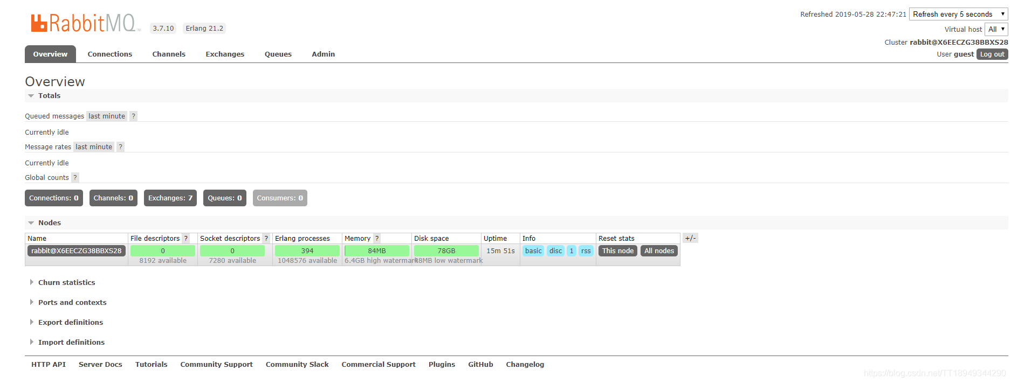1011x383 pixels.
Task: Open Community Slack link
Action: 297,365
